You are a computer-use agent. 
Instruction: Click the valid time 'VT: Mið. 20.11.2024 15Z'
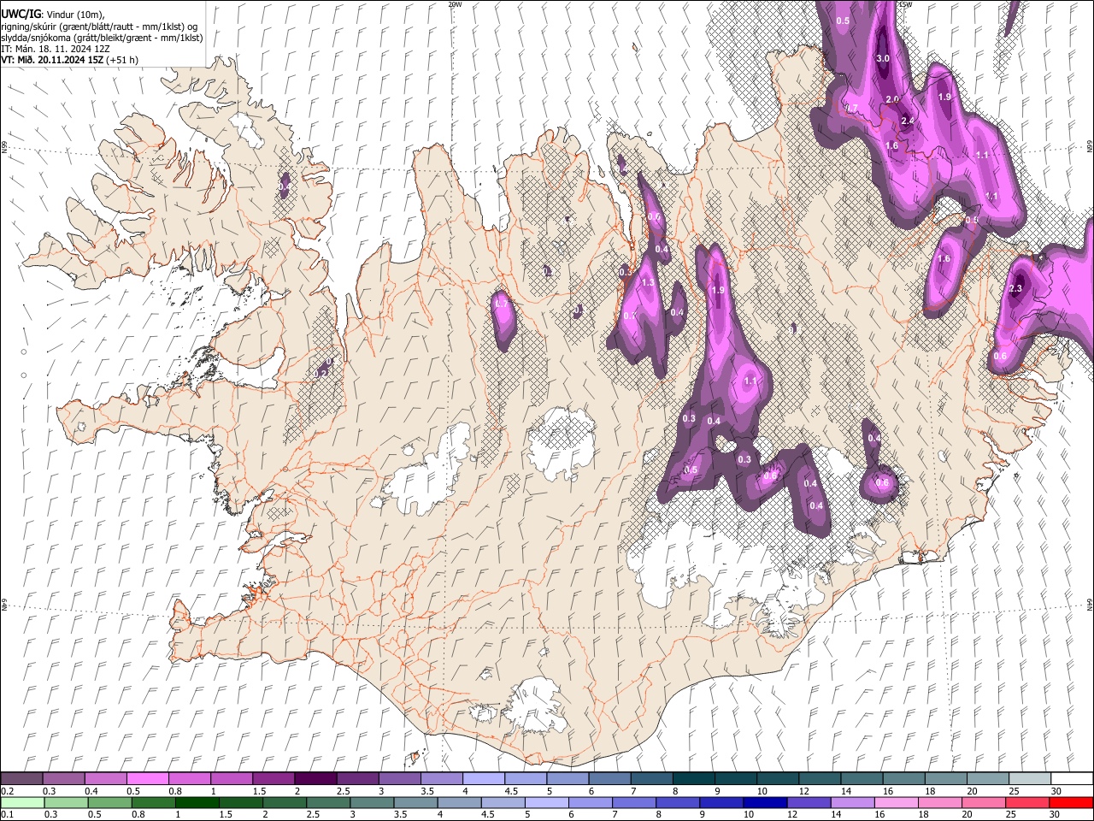point(52,60)
